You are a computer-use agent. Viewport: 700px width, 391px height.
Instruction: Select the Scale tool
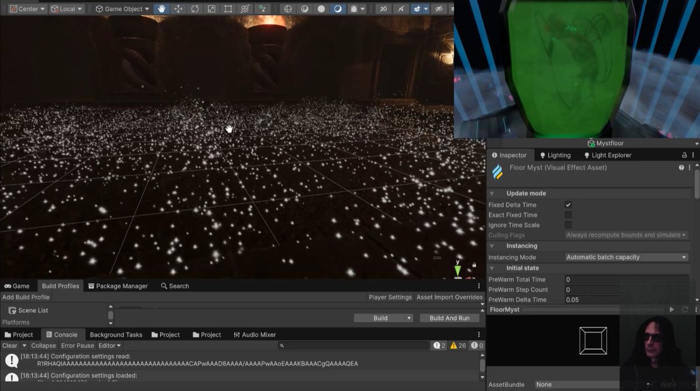(x=211, y=9)
